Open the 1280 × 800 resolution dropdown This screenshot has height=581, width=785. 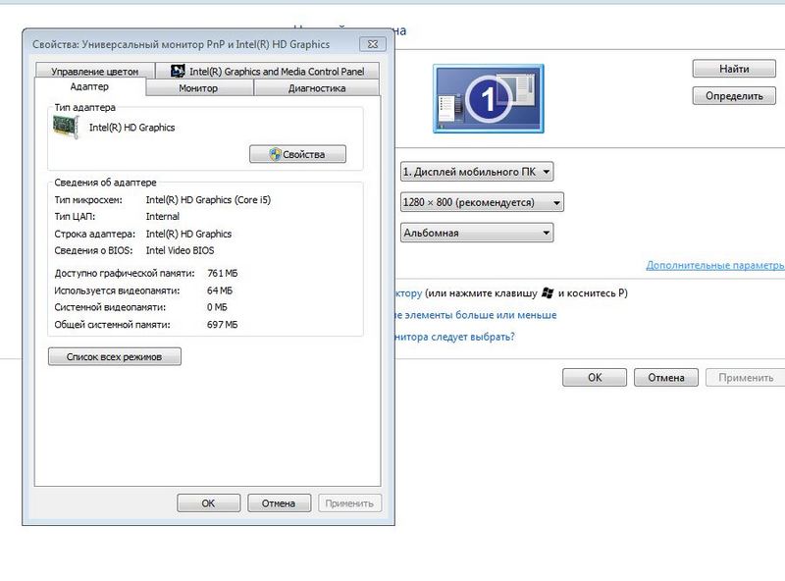(481, 202)
